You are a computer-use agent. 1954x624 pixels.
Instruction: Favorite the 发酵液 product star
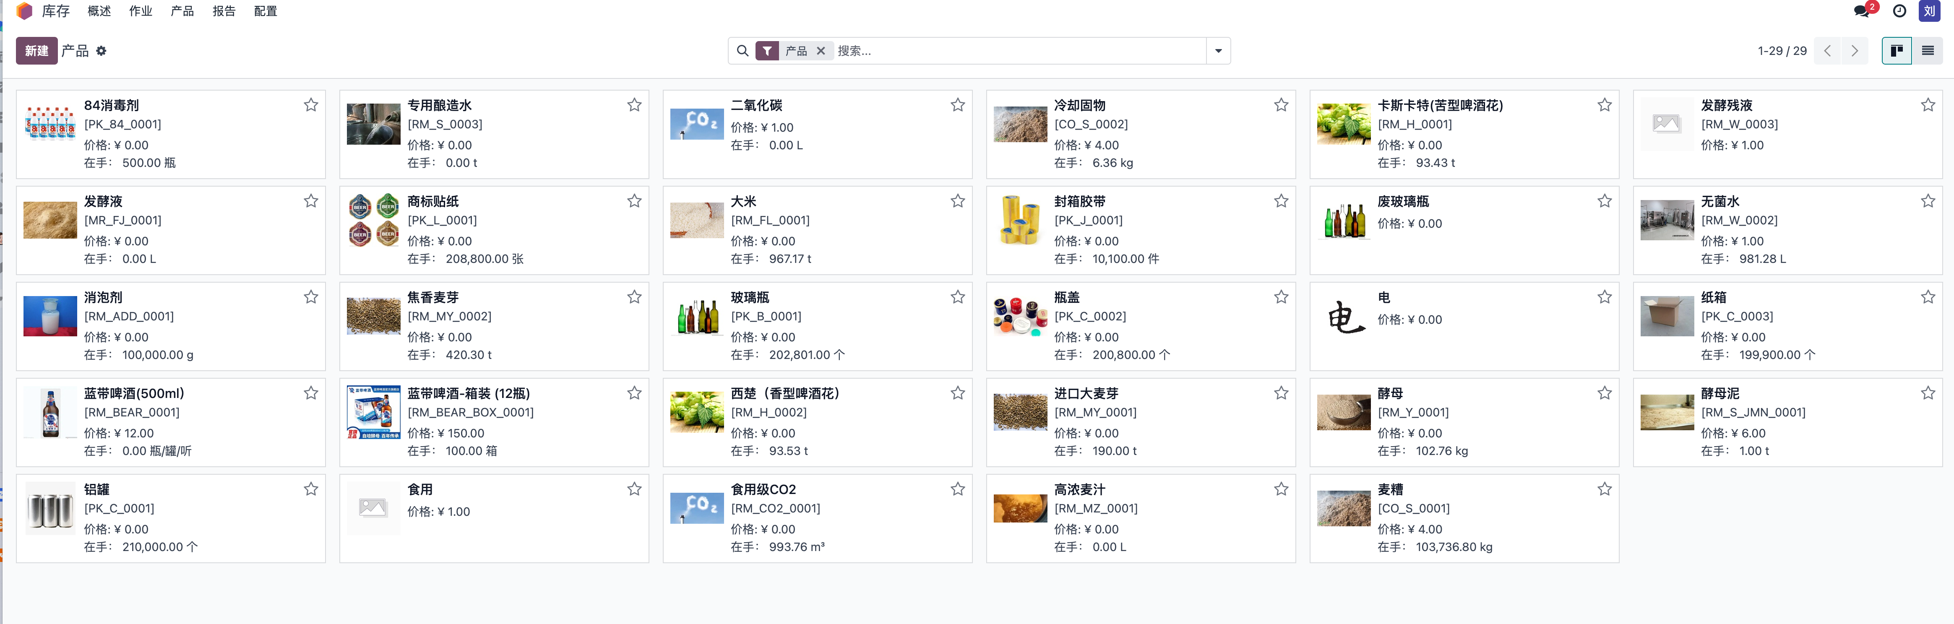(311, 201)
